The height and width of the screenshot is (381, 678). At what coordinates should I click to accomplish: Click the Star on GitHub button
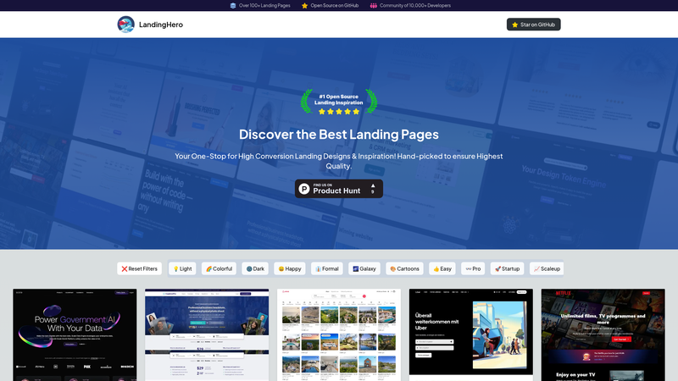click(534, 25)
